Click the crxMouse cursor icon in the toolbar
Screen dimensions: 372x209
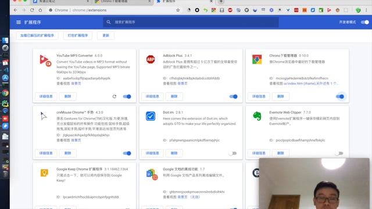189,10
